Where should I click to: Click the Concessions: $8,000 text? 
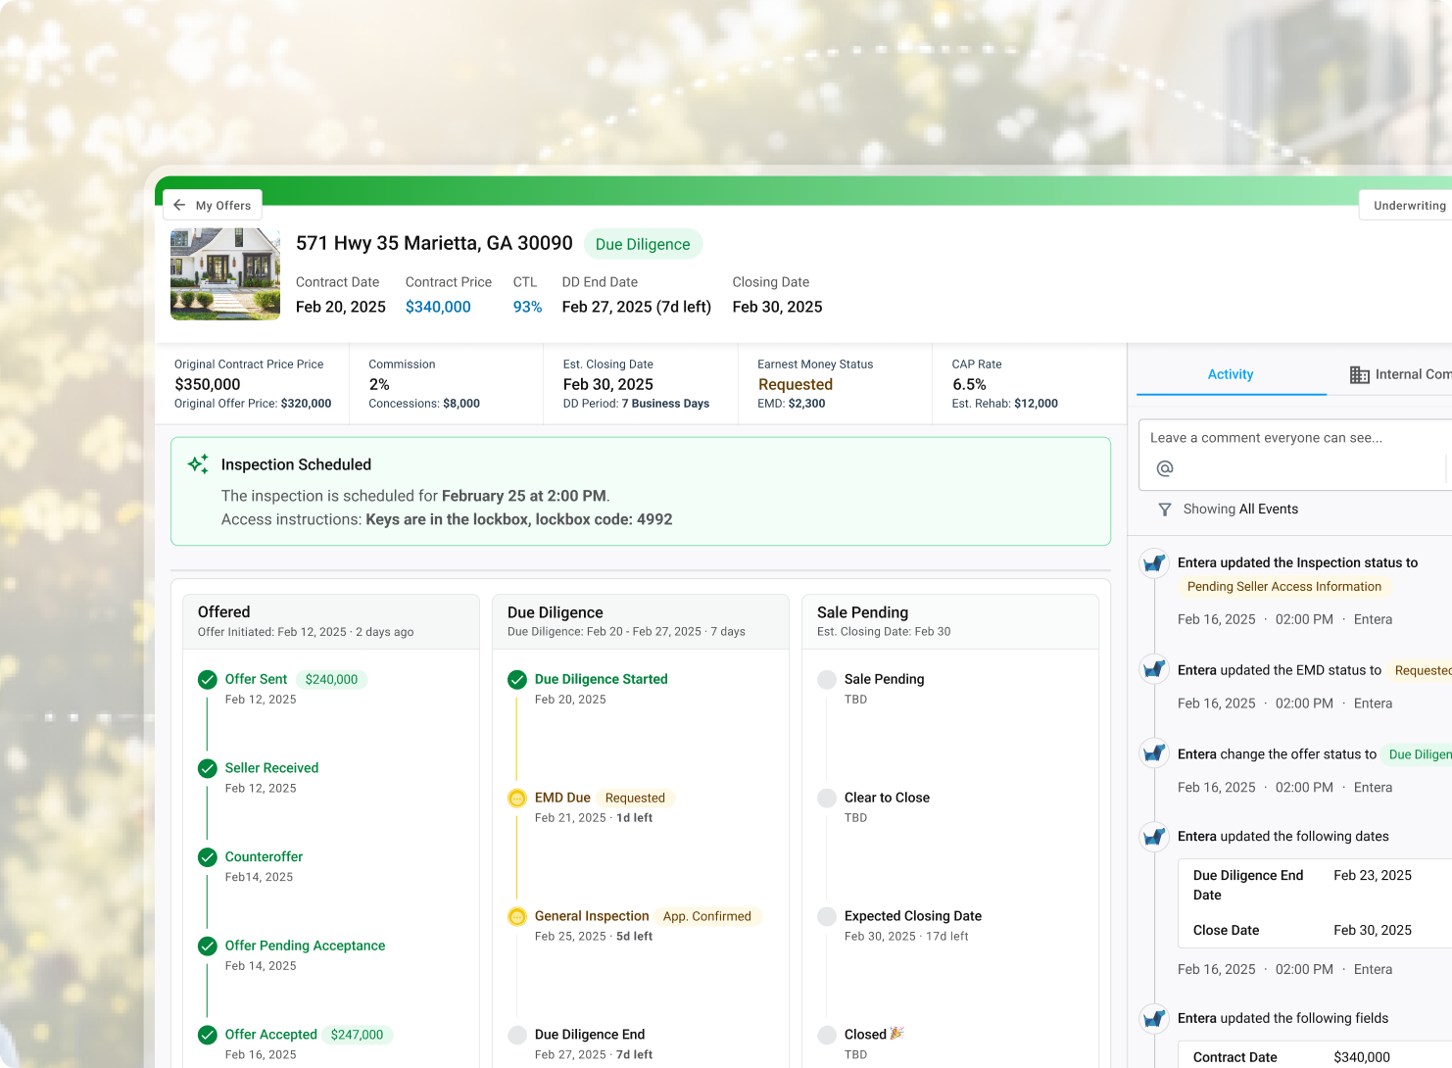(x=424, y=404)
